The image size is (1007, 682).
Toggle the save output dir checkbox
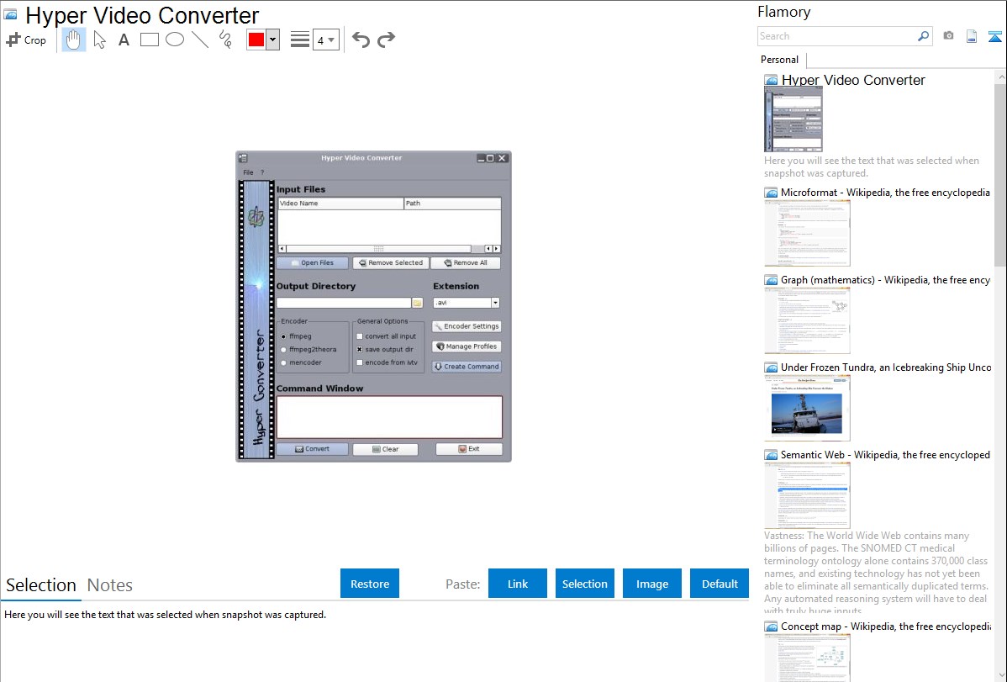pos(360,350)
